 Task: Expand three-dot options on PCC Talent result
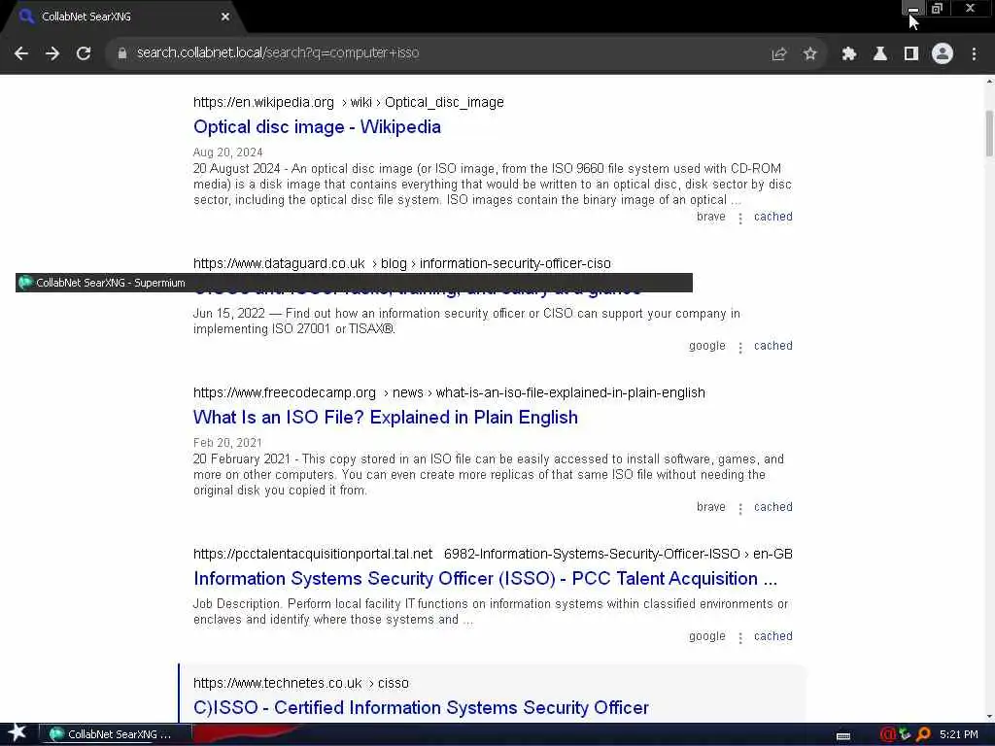click(739, 638)
